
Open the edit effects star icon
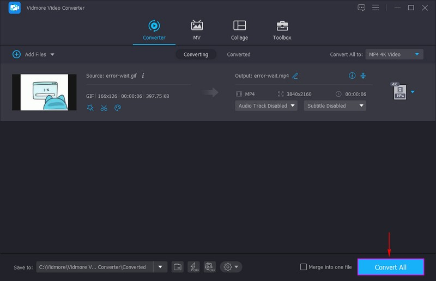[90, 108]
